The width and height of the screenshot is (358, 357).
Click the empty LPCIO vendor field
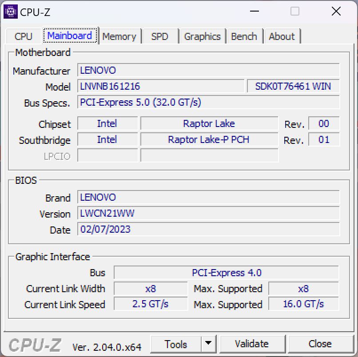pos(107,155)
